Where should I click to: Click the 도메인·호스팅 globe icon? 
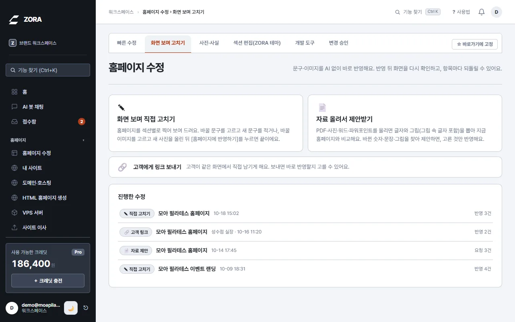tap(14, 183)
